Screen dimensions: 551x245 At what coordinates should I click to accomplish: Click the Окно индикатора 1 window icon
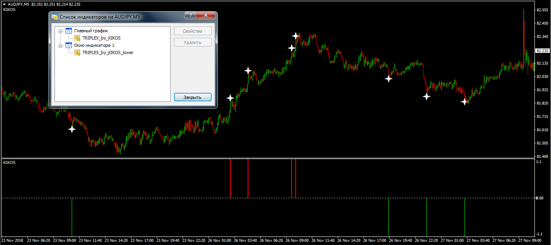click(x=69, y=45)
